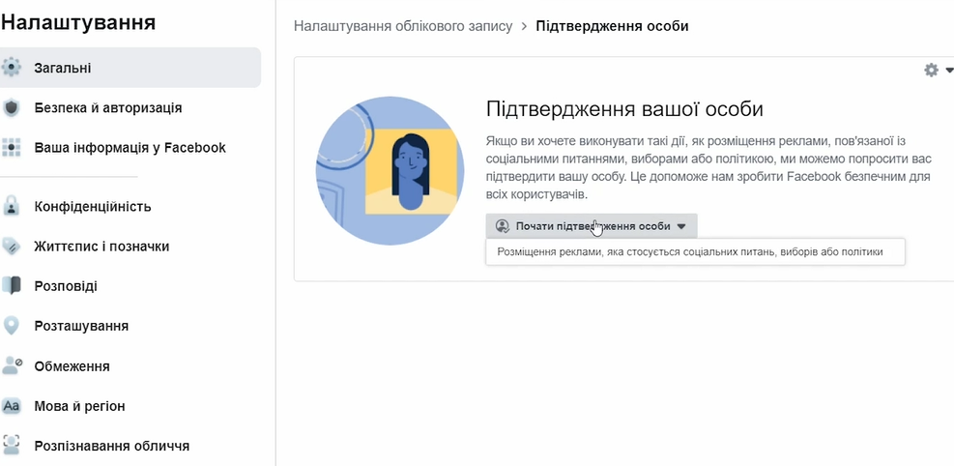This screenshot has height=466, width=954.
Task: Go to Обмеження settings
Action: 130,366
